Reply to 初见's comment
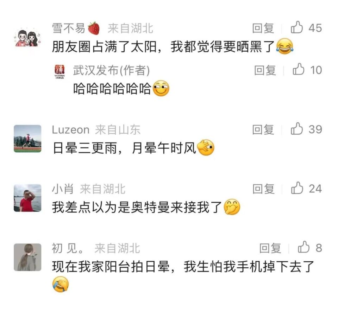The image size is (338, 312). (x=270, y=248)
